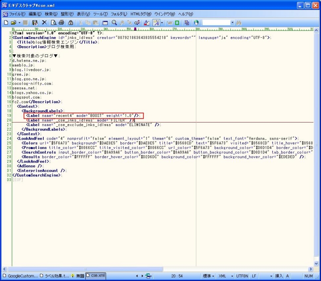Switch to the 無題 document tab
321x281 pixels.
point(78,276)
